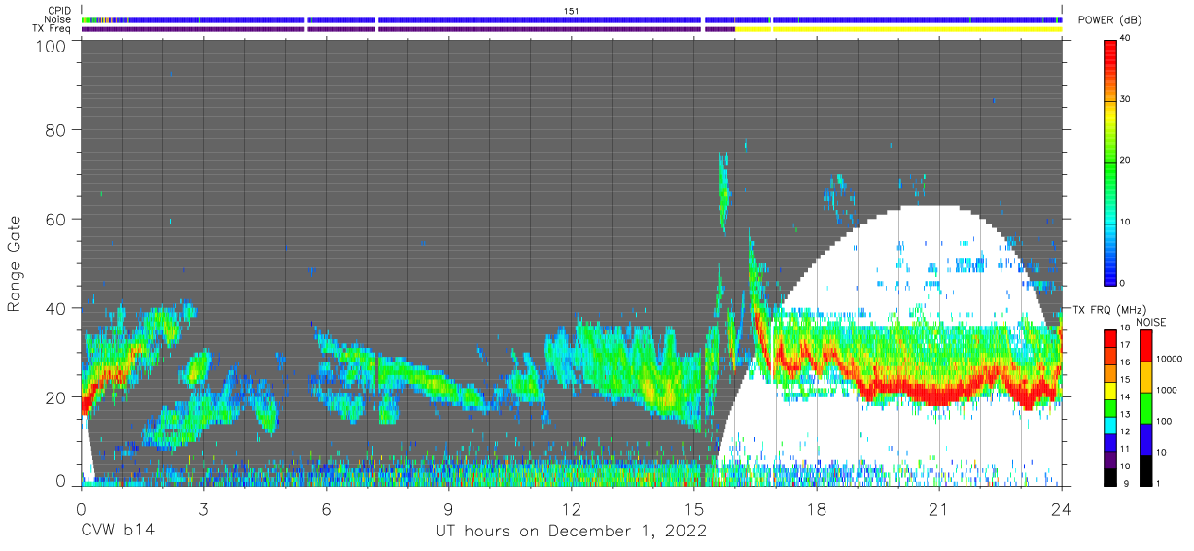The image size is (1194, 551).
Task: Click power colorbar label '10'
Action: [1125, 222]
